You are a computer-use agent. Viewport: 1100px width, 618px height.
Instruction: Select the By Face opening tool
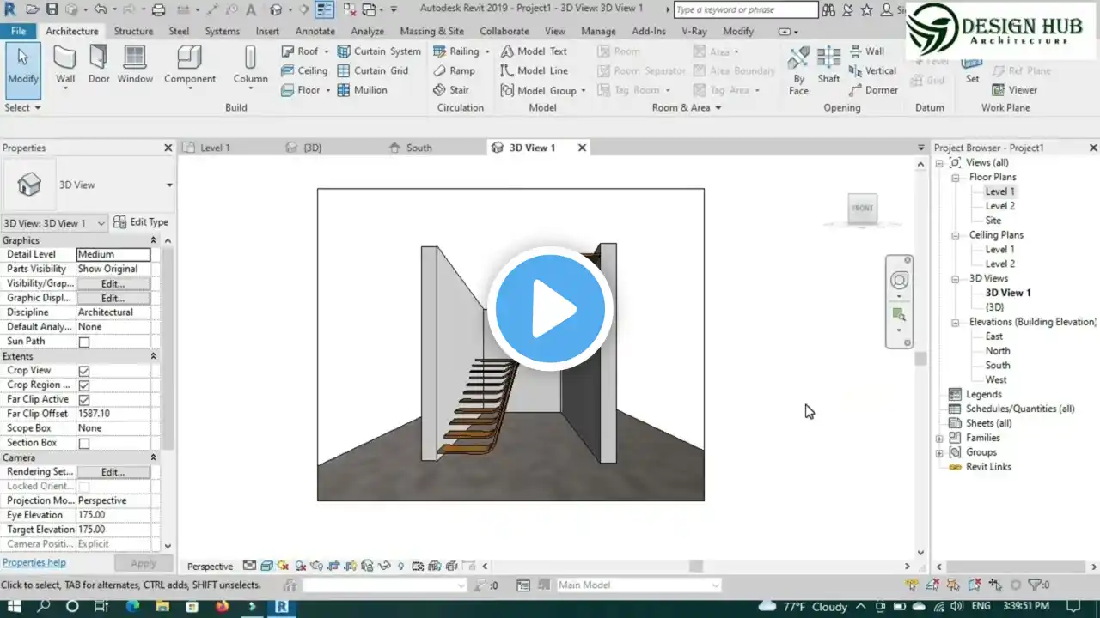[x=798, y=69]
